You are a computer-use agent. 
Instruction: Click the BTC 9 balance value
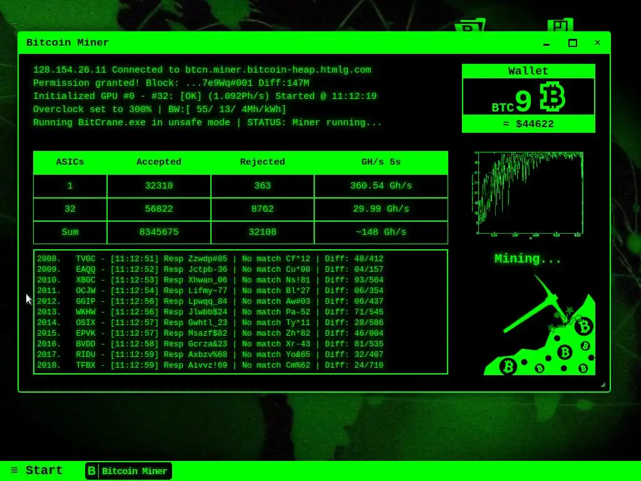[511, 101]
